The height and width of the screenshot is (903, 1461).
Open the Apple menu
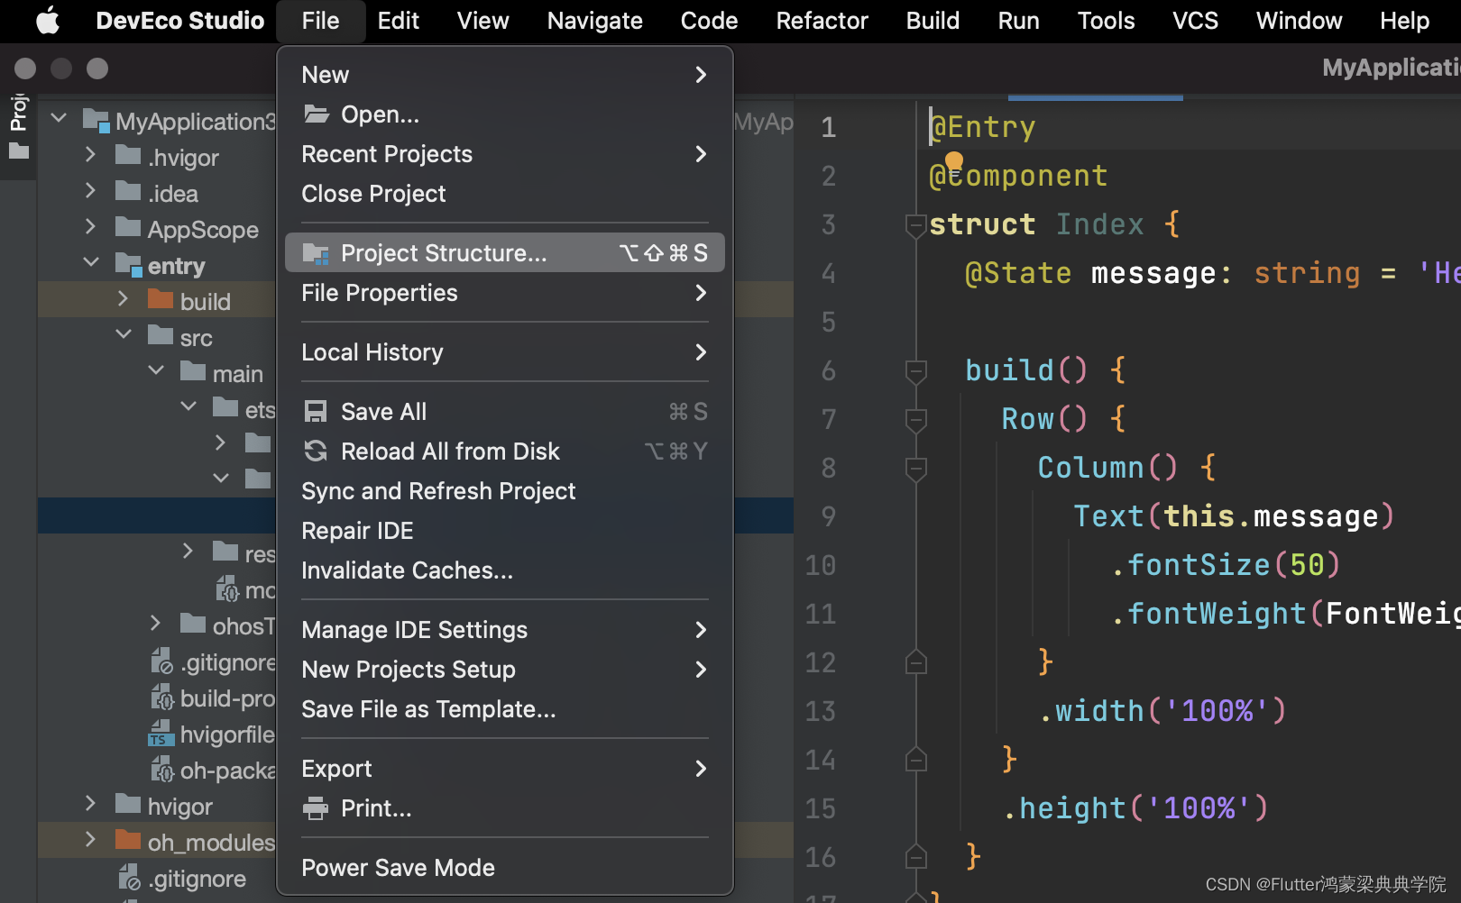[48, 20]
